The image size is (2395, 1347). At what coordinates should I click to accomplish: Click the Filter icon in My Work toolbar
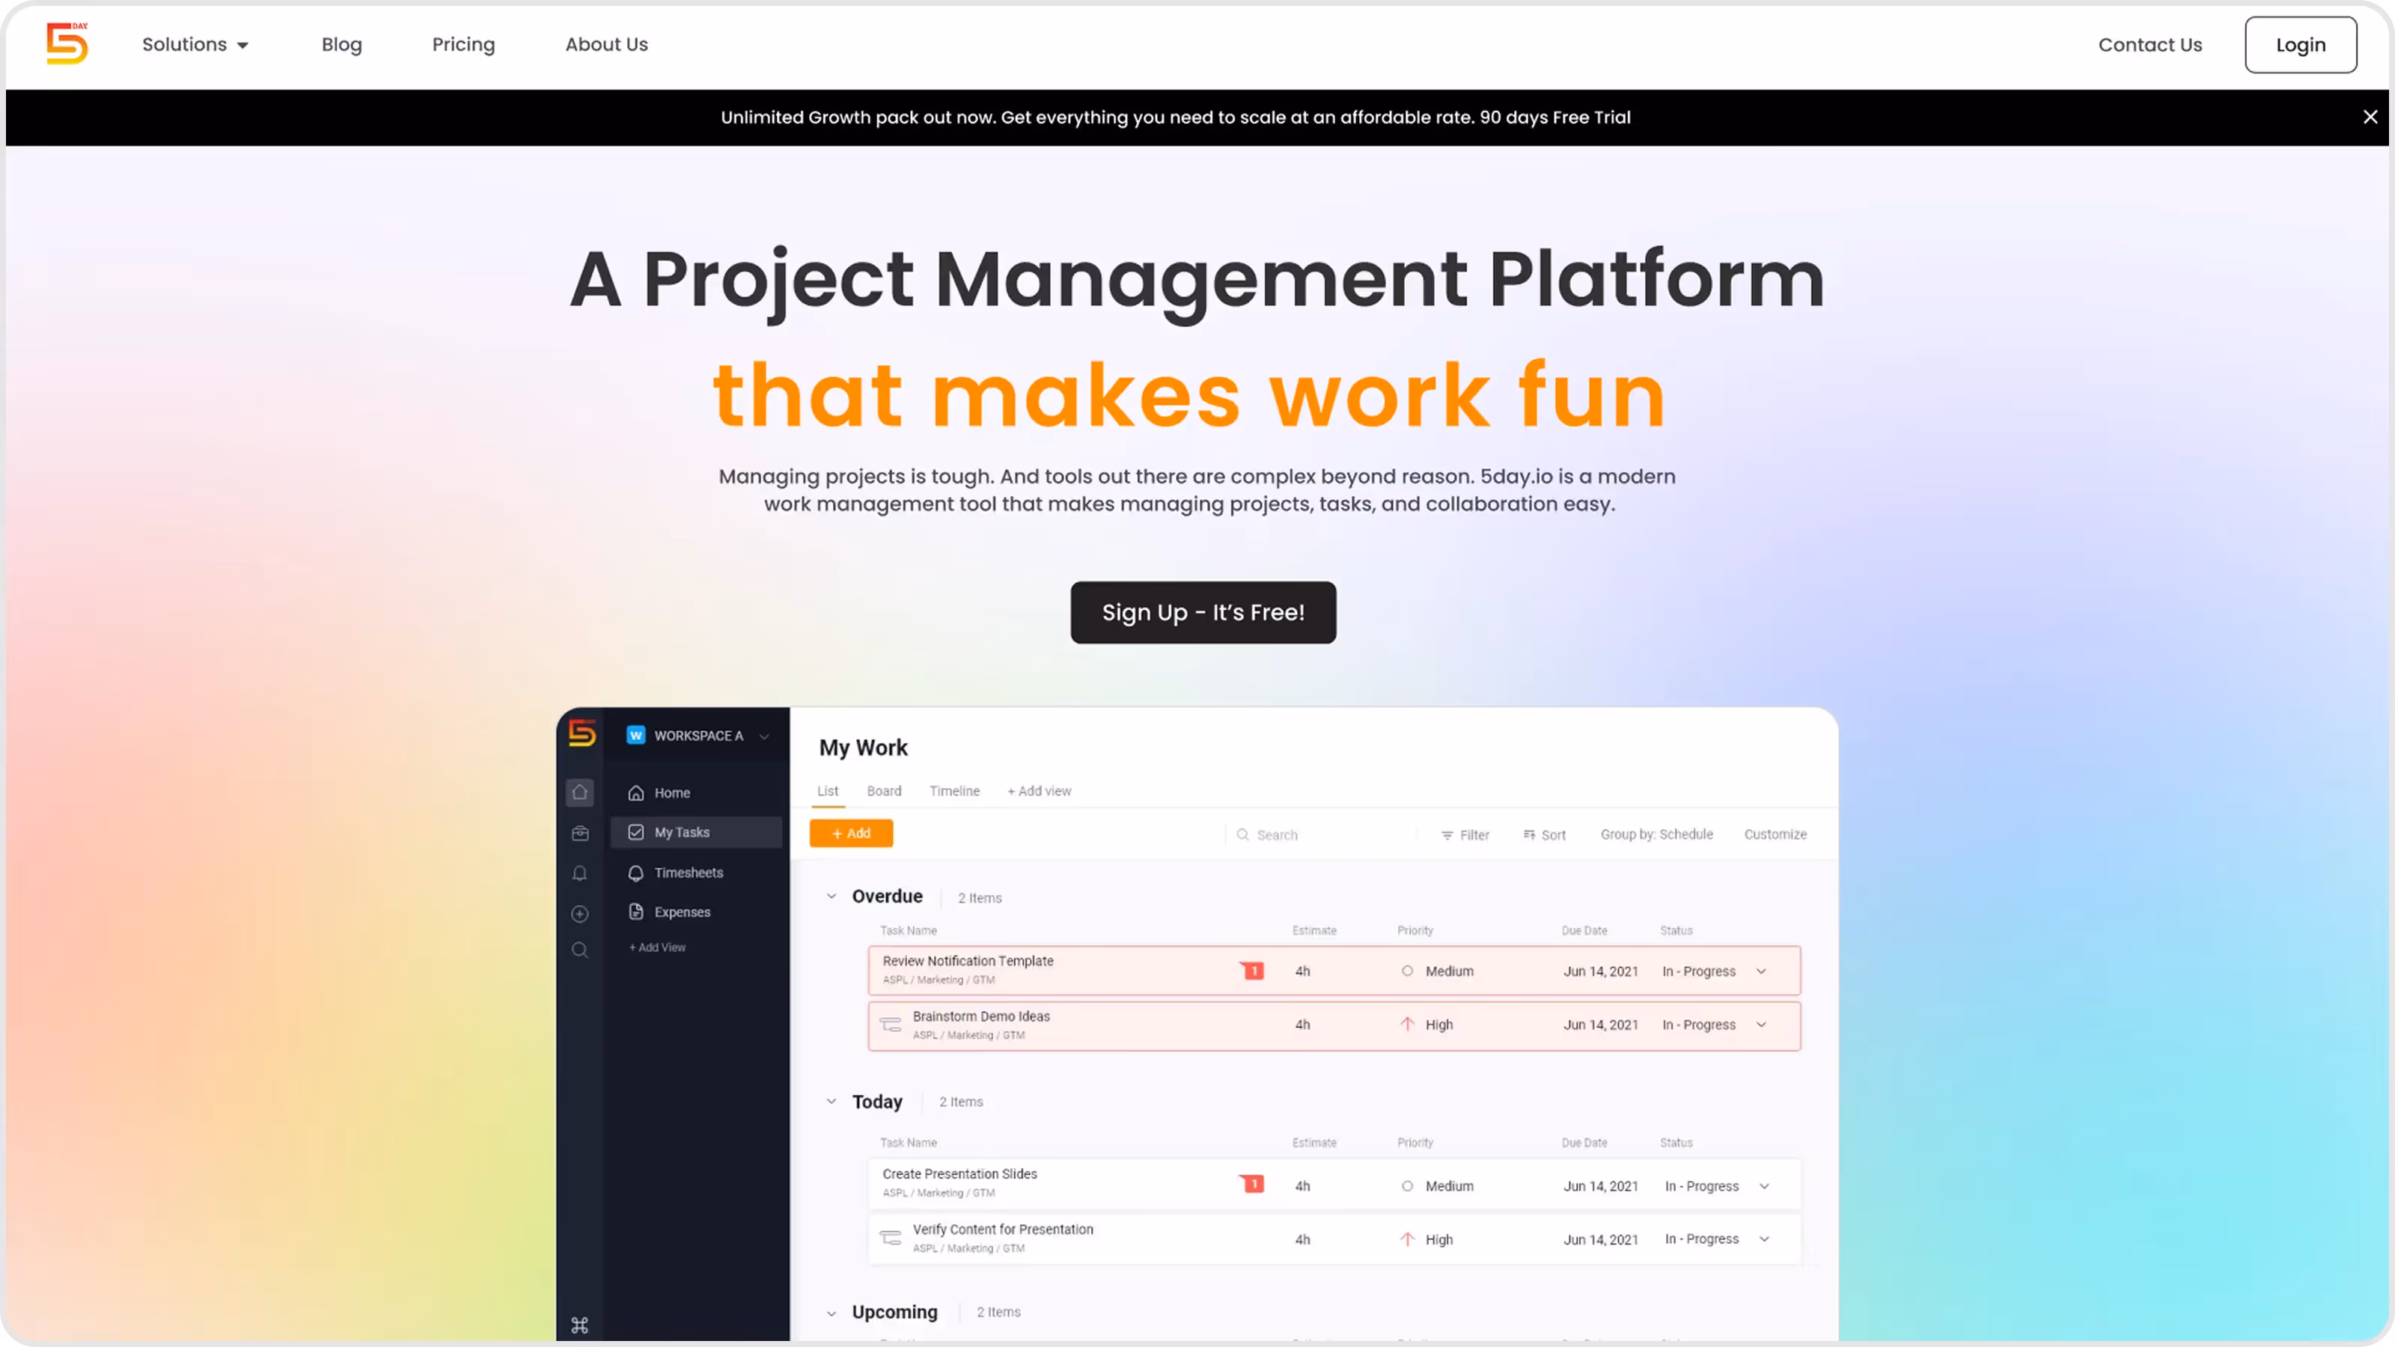click(1447, 835)
